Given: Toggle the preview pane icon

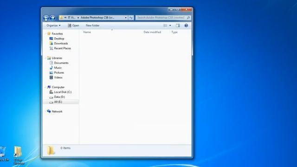Looking at the screenshot, I should point(178,26).
